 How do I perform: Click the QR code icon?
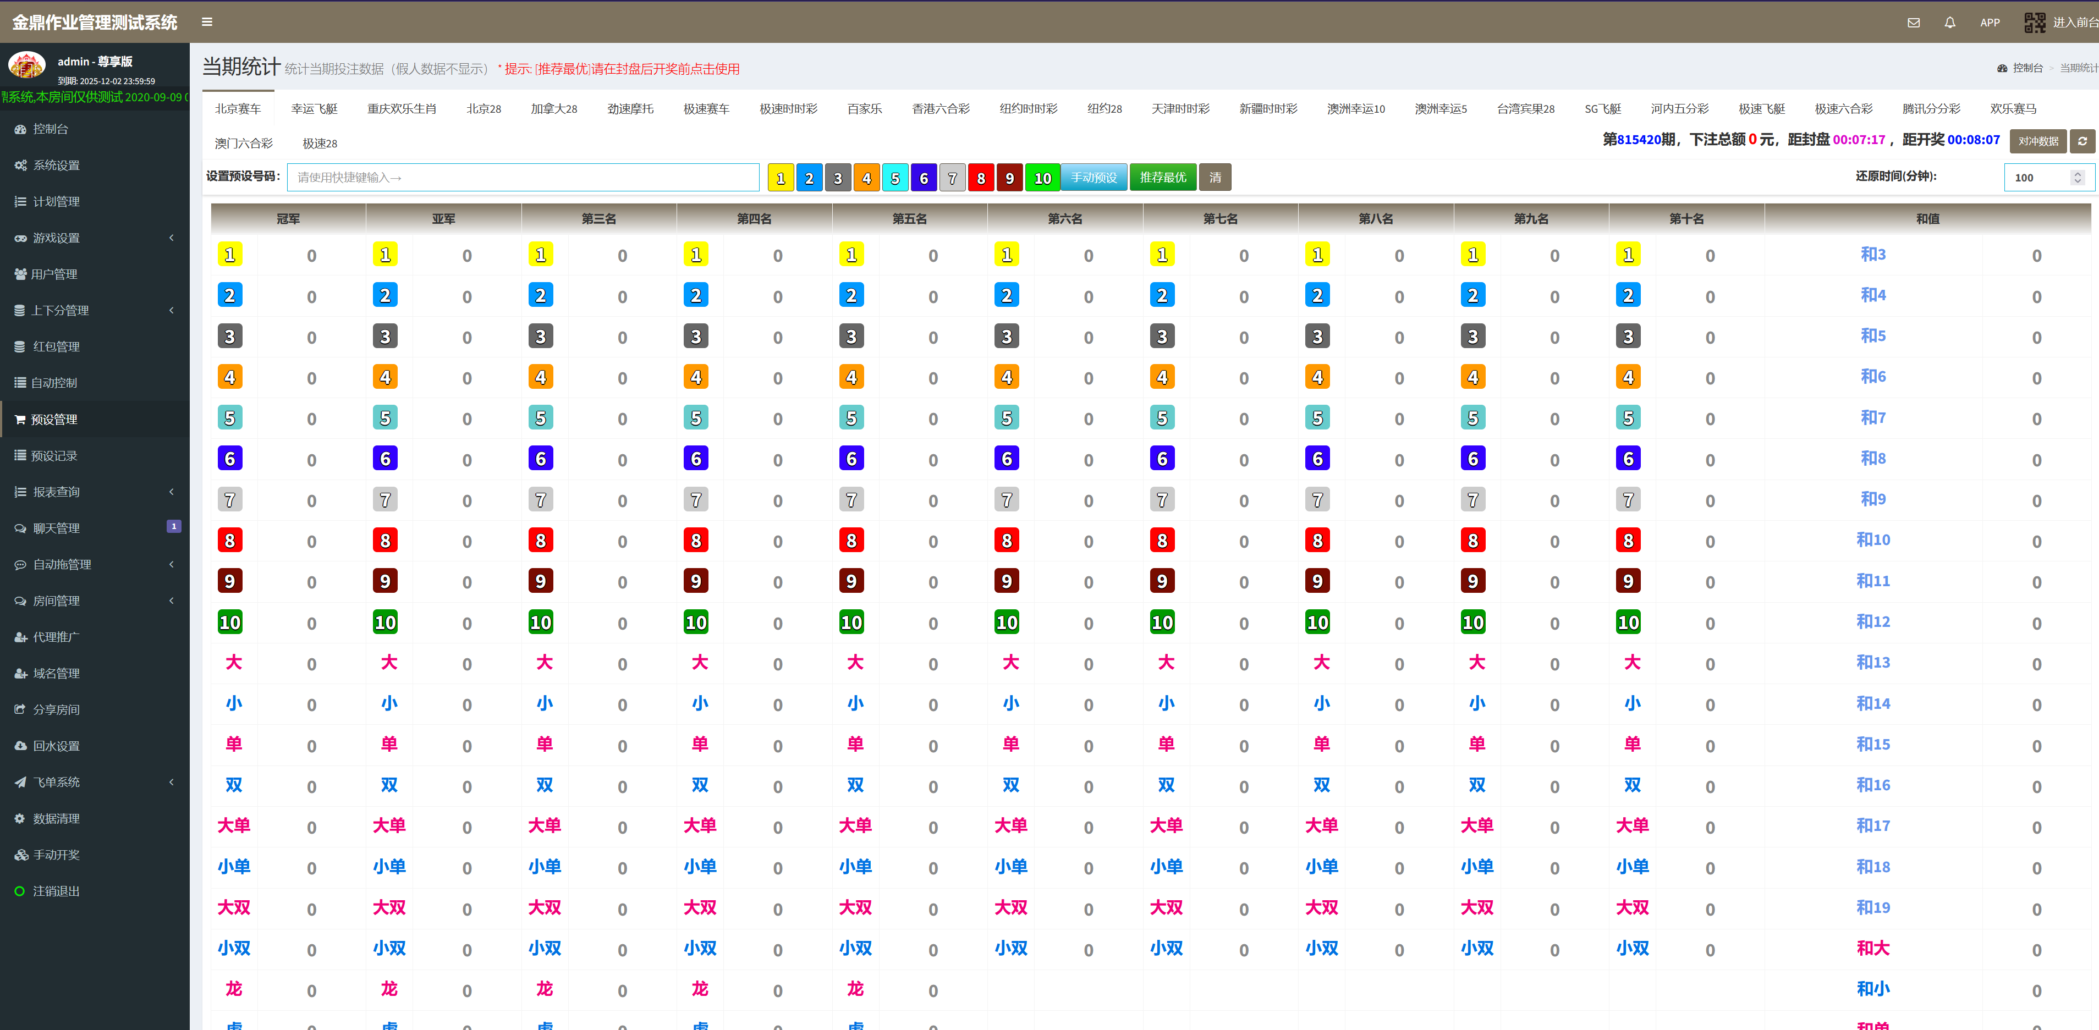[2034, 23]
